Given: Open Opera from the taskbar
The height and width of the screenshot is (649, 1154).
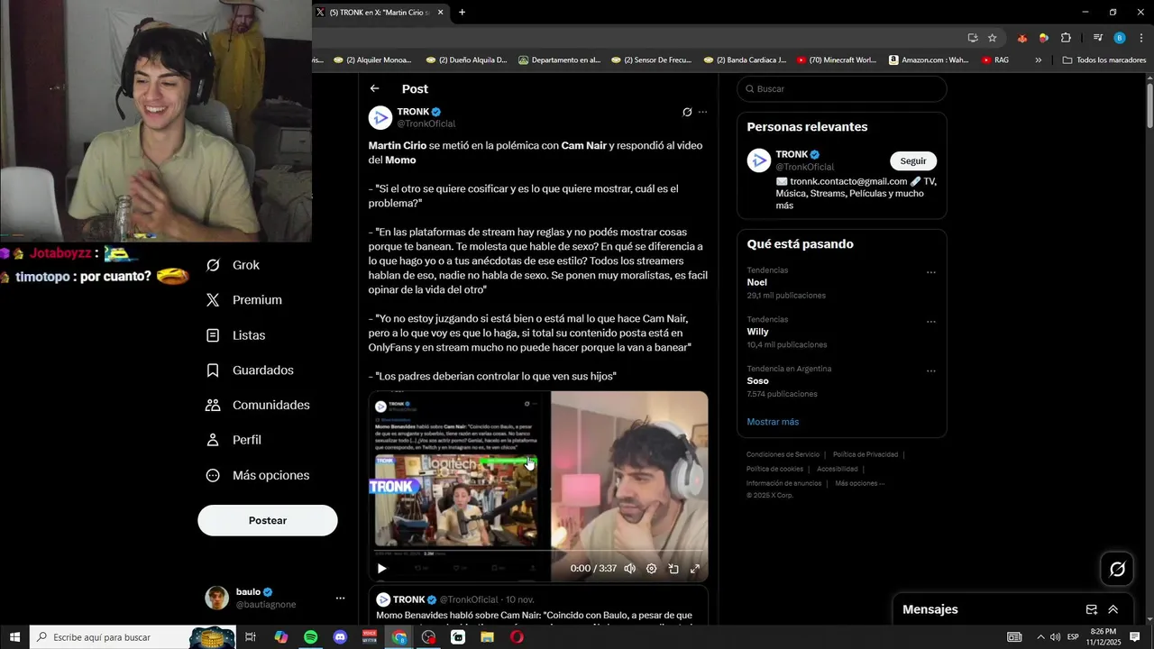Looking at the screenshot, I should point(517,637).
